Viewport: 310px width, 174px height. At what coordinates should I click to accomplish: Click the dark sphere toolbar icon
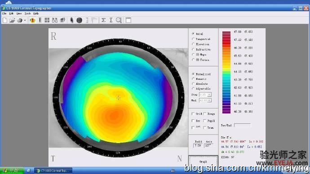point(79,20)
